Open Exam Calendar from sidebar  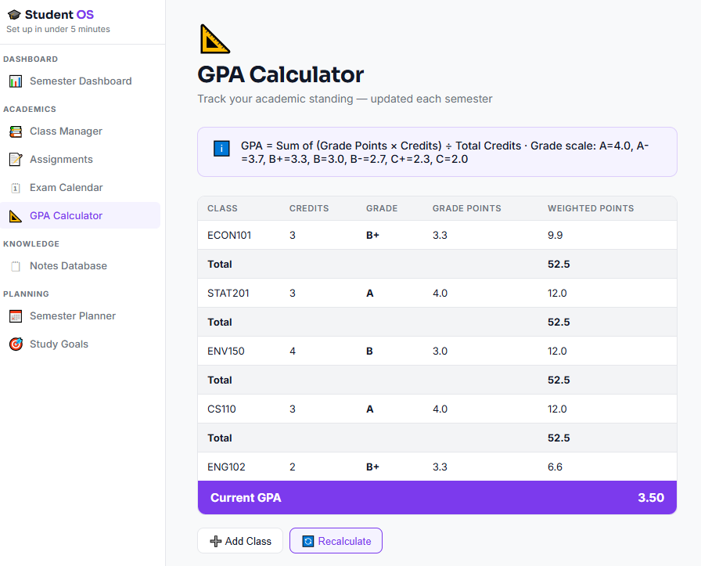pos(80,187)
